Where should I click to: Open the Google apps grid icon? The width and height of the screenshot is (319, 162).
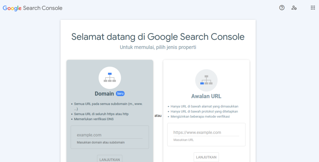pos(313,8)
